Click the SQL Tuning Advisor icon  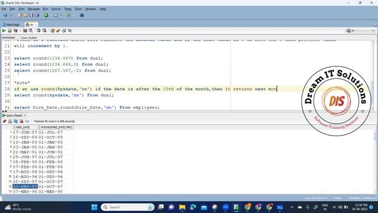click(x=31, y=31)
